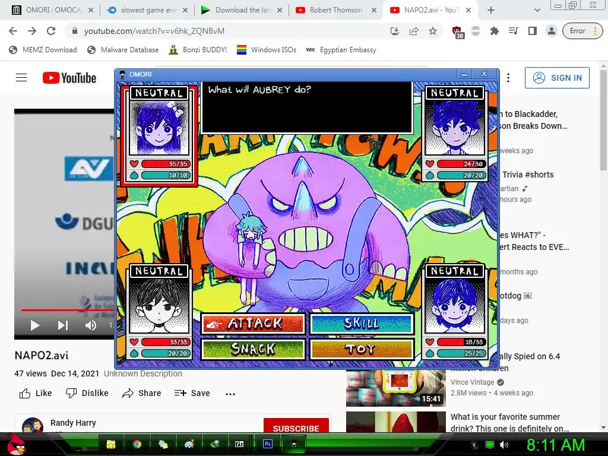Open the Bonzi BUDDY! bookmark
Screen dimensions: 608x456
tap(198, 50)
